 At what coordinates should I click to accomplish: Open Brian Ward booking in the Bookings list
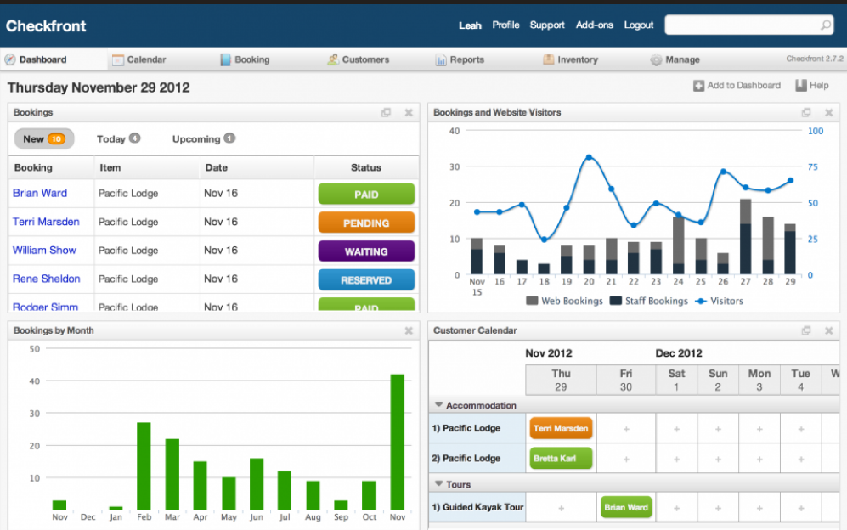(40, 193)
